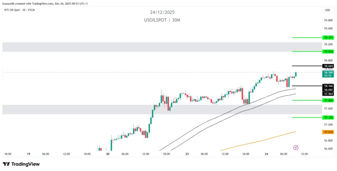
Task: Select the upper gray resistance zone
Action: [x=161, y=47]
